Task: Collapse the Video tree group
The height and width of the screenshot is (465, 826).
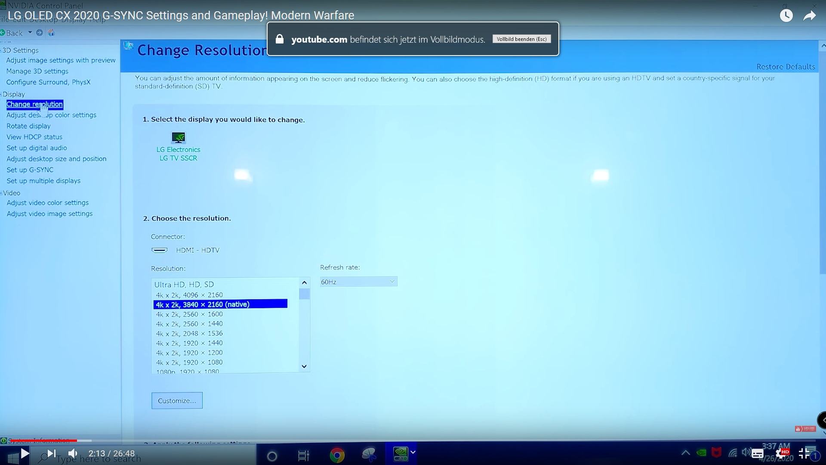Action: 1,193
